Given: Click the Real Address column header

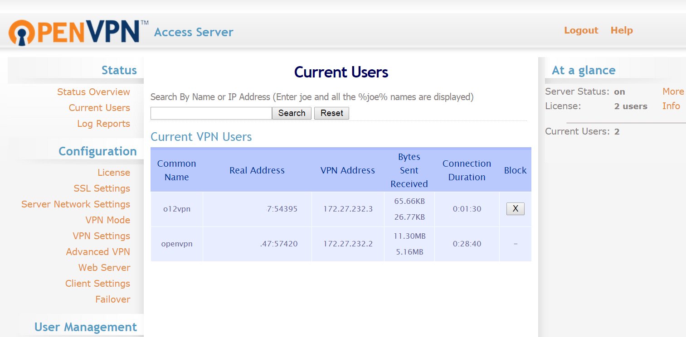Looking at the screenshot, I should (257, 170).
